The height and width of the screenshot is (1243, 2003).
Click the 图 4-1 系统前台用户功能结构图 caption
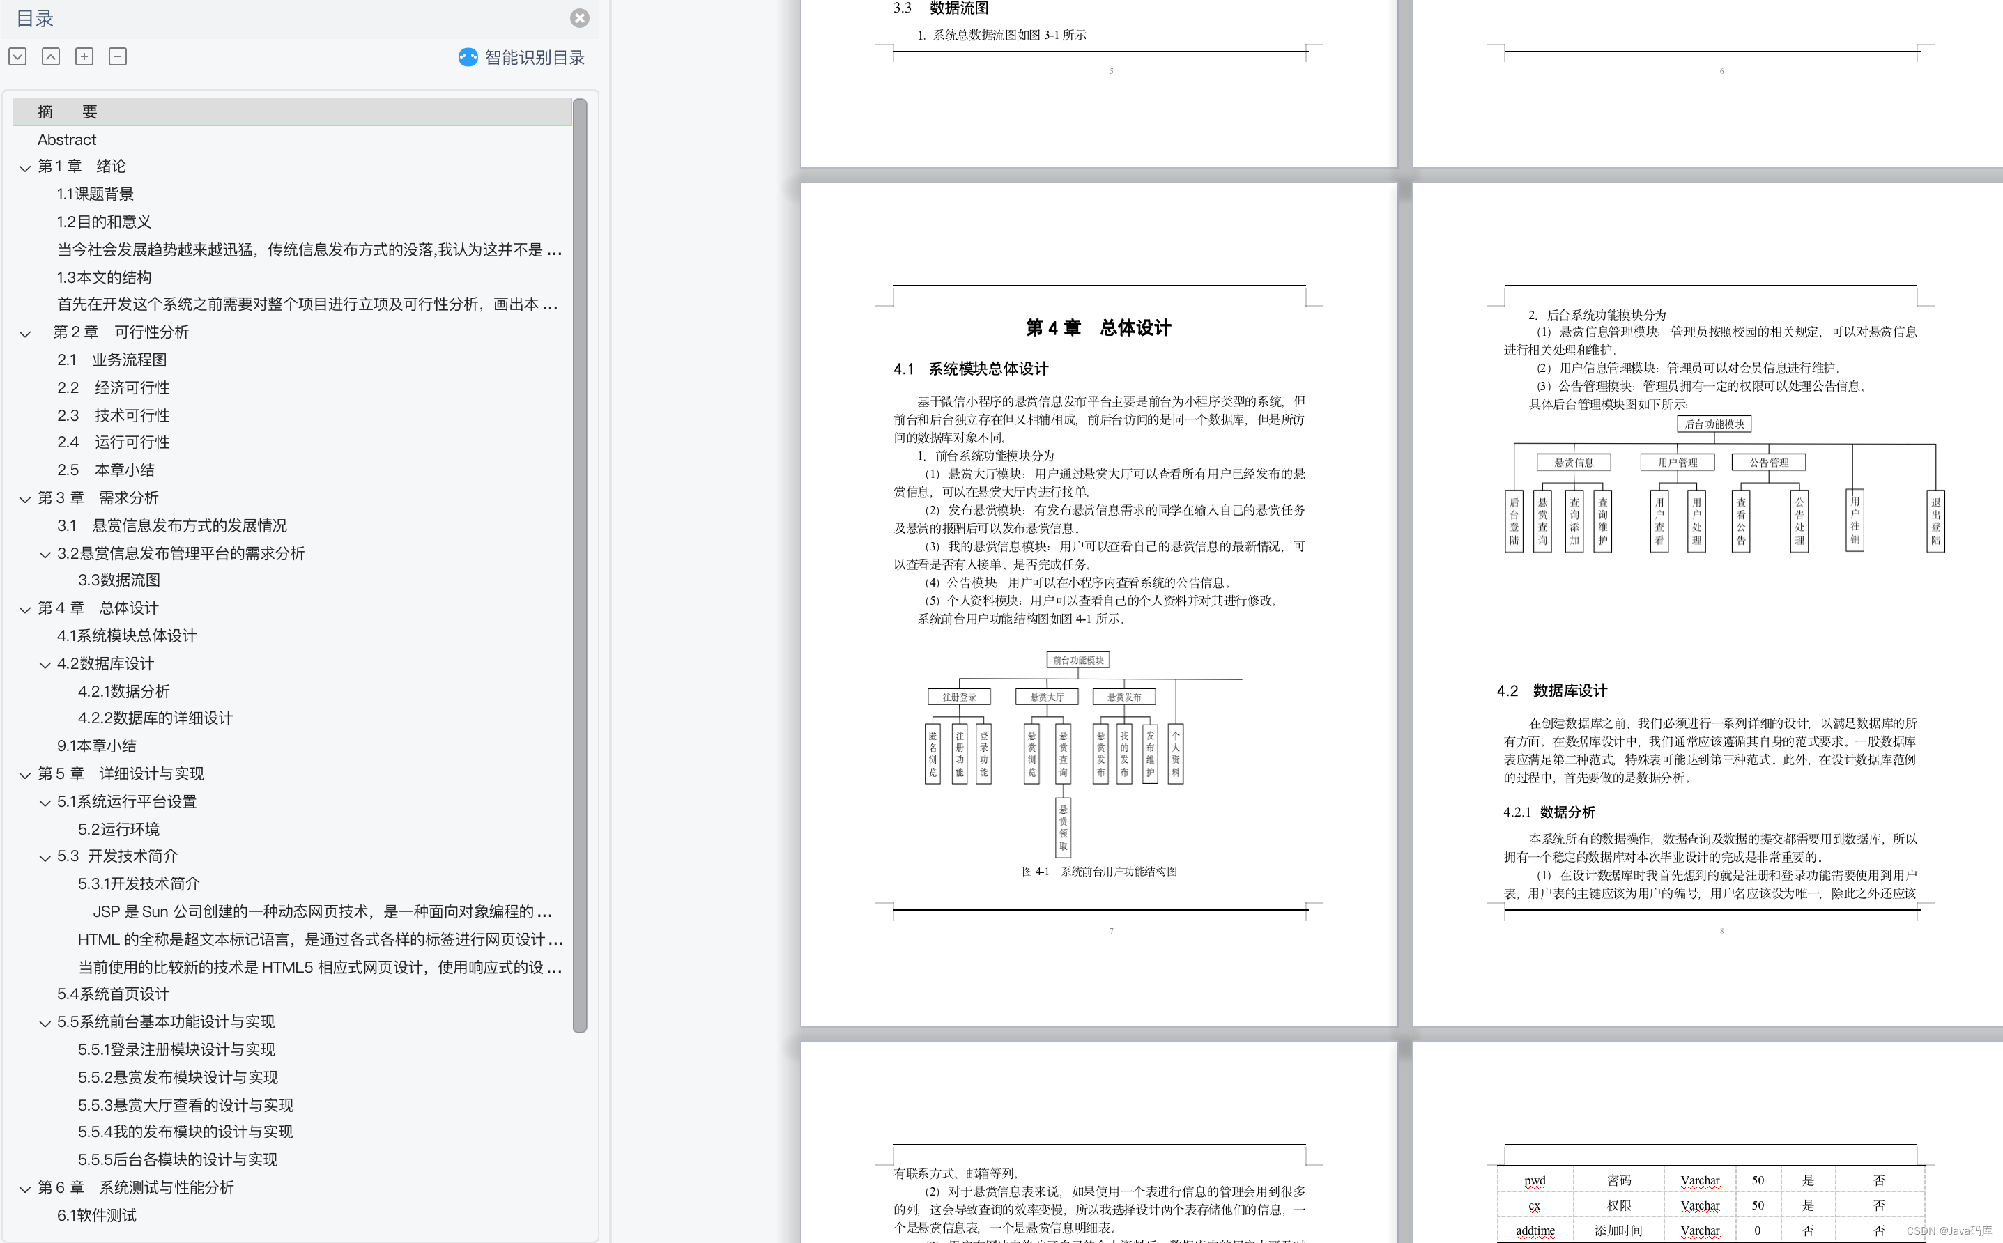click(x=1099, y=872)
